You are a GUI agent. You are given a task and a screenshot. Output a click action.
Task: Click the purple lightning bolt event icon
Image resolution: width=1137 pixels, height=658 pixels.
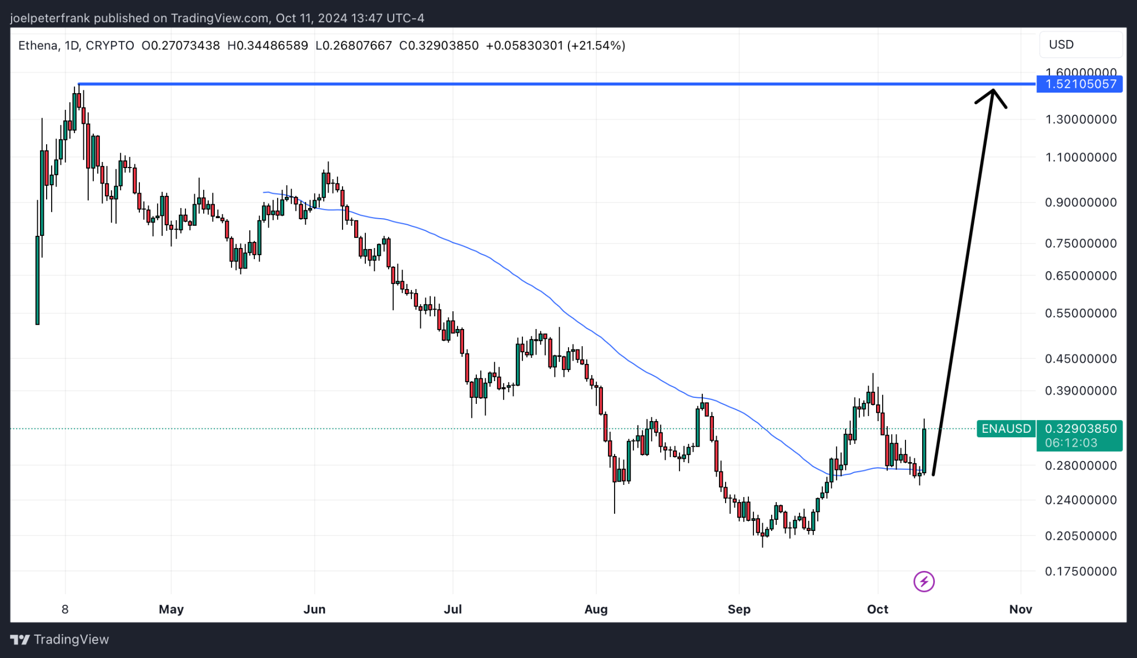click(924, 581)
